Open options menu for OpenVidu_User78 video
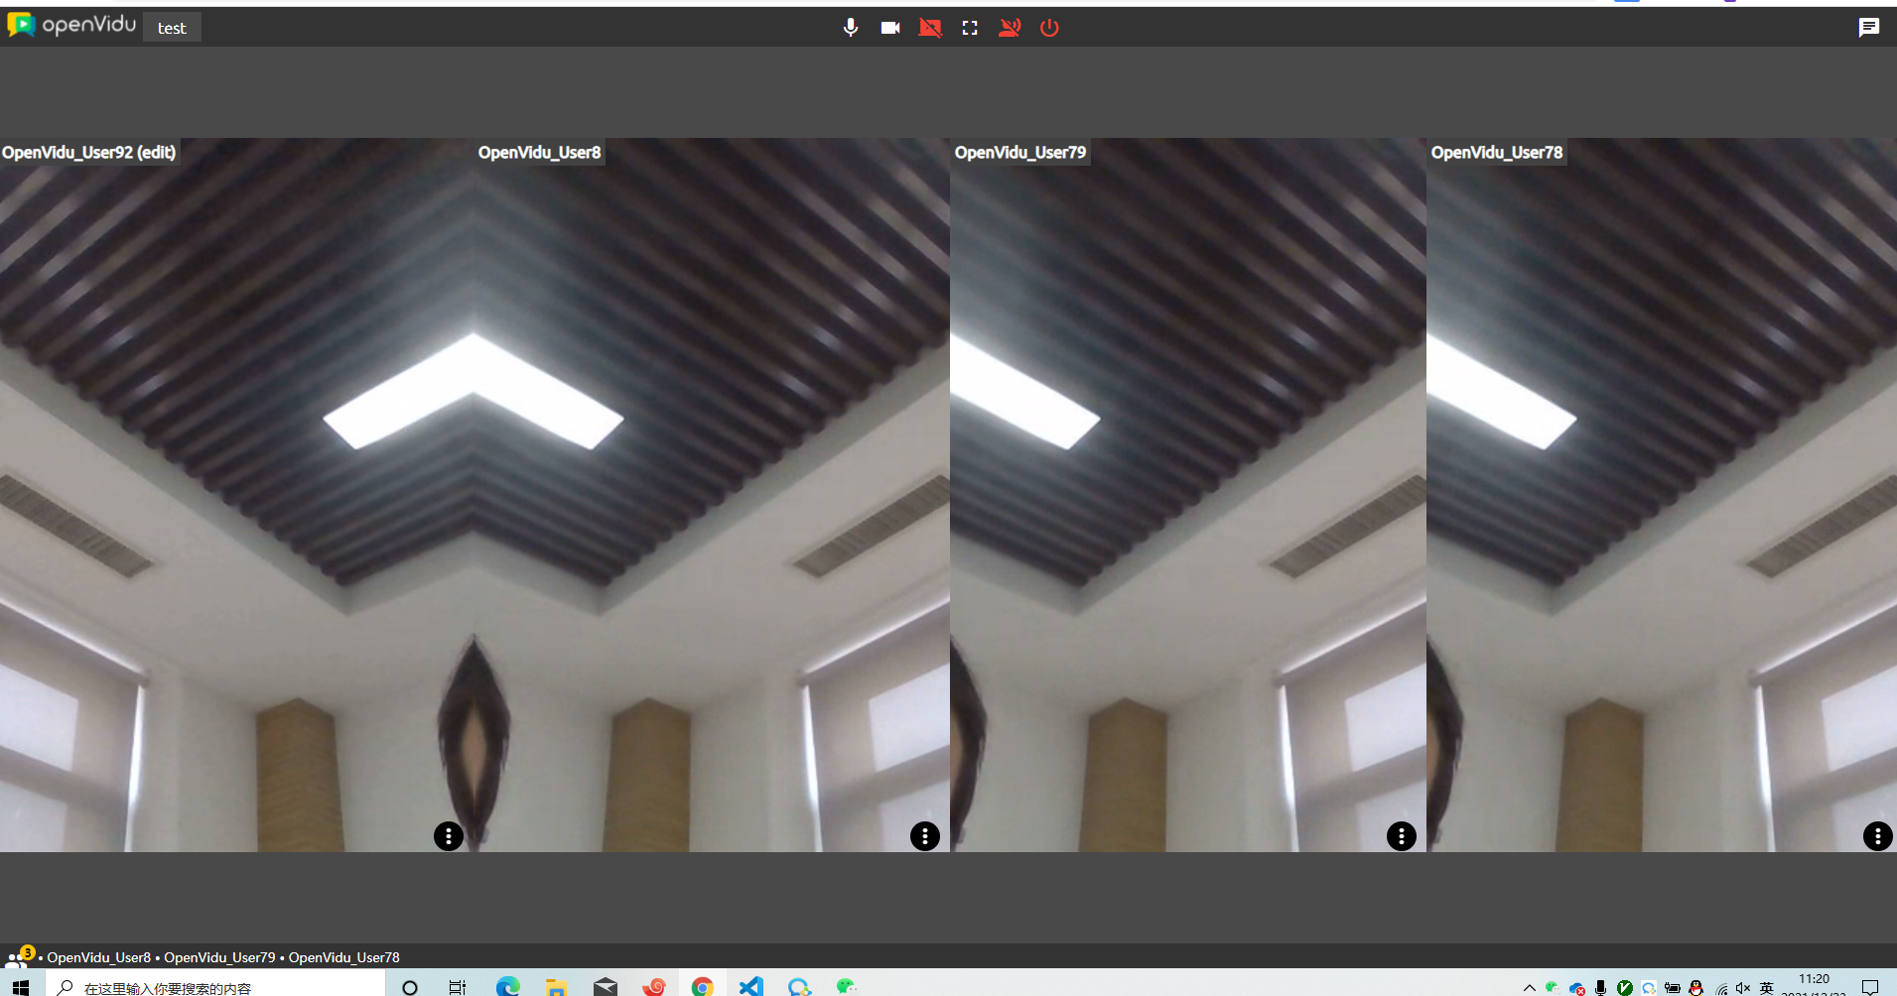1897x996 pixels. click(1877, 836)
